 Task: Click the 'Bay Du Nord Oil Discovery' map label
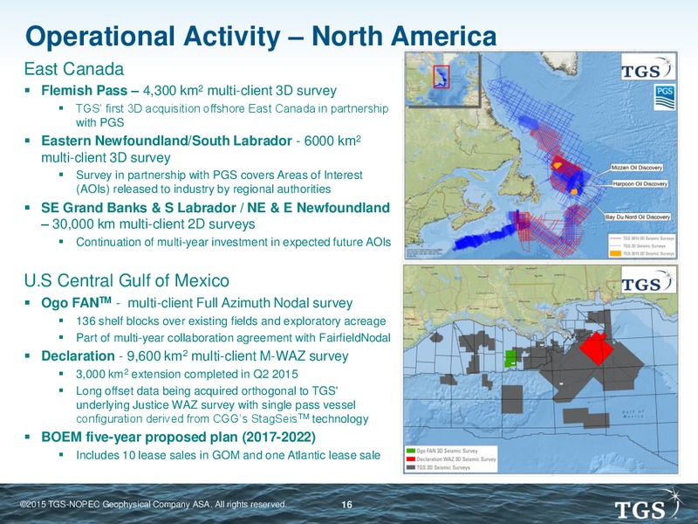(x=638, y=217)
